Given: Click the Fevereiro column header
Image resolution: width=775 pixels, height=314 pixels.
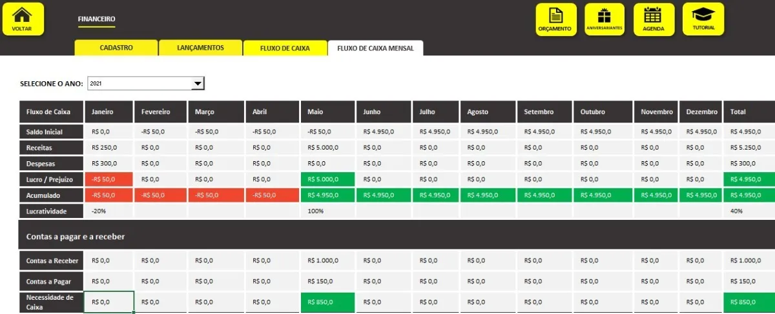Looking at the screenshot, I should click(x=161, y=112).
